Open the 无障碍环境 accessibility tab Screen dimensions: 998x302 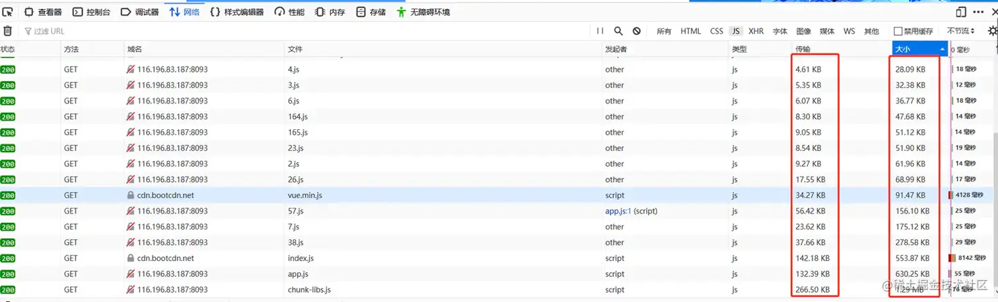point(423,12)
